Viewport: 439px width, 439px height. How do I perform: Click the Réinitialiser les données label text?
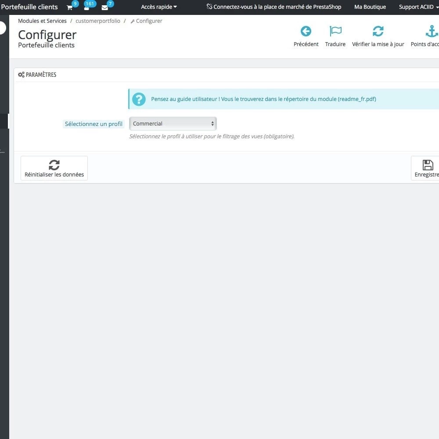pos(54,175)
